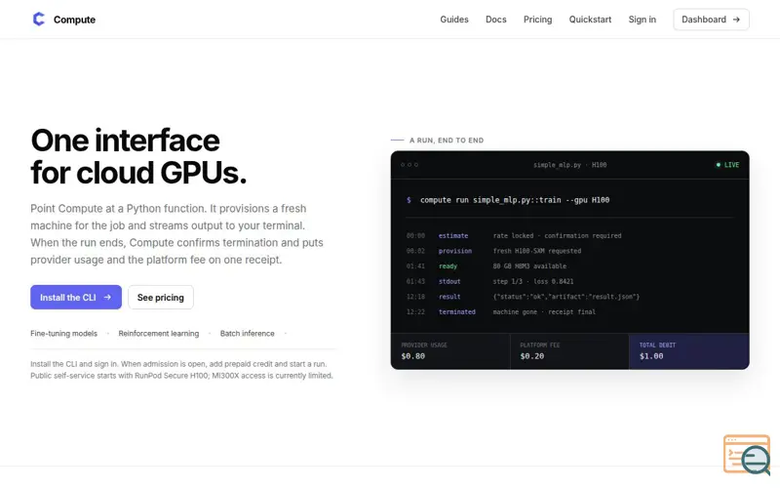Click the Platform Fee $0.20 cell

click(x=569, y=351)
